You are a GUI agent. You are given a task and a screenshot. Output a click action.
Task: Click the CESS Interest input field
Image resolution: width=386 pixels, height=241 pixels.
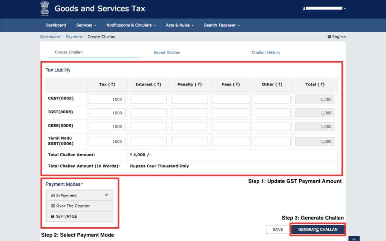pyautogui.click(x=148, y=127)
